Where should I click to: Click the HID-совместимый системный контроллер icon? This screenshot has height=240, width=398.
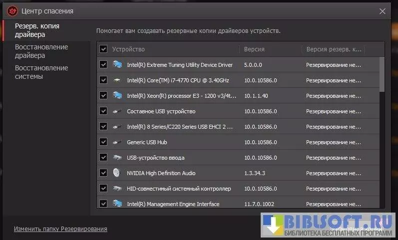(x=117, y=189)
